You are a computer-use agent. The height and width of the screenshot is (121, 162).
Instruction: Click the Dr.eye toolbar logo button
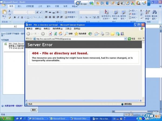(x=81, y=3)
